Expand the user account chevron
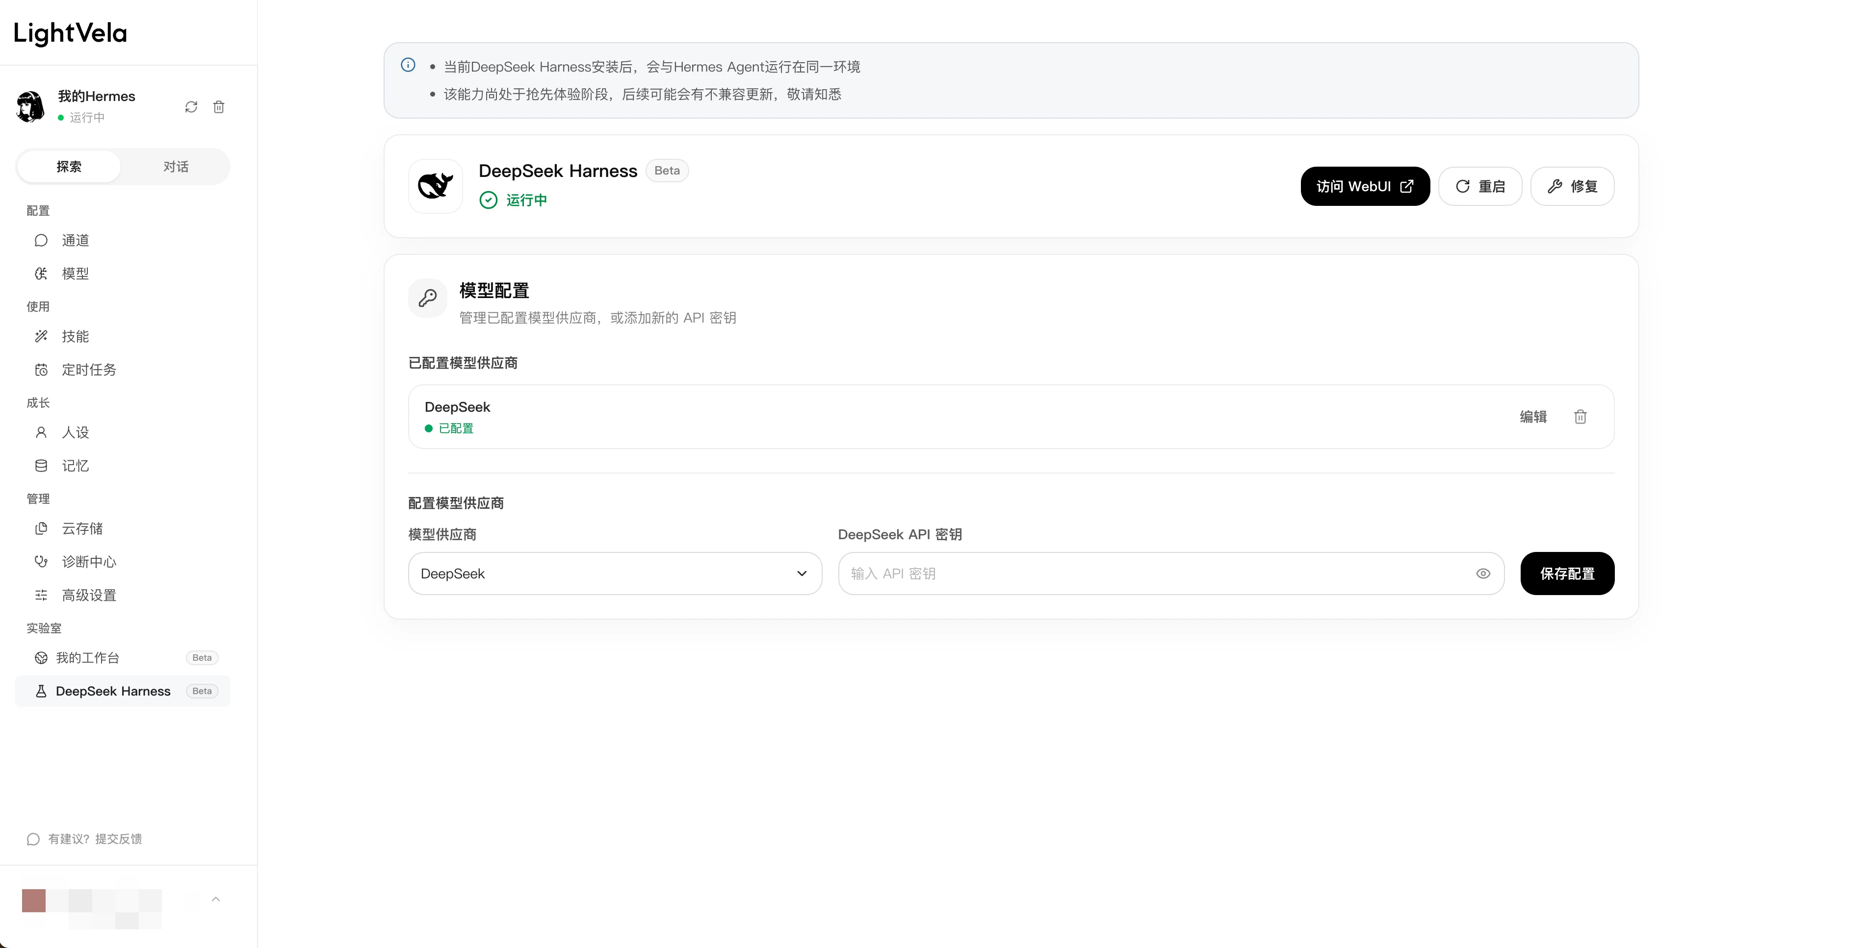1866x948 pixels. tap(216, 899)
